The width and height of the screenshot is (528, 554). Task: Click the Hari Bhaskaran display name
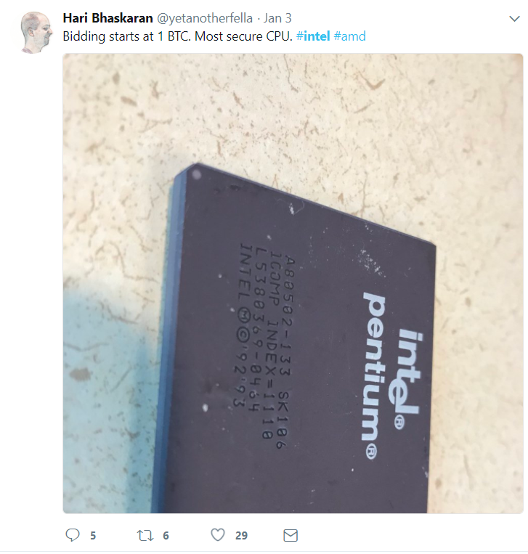point(107,17)
